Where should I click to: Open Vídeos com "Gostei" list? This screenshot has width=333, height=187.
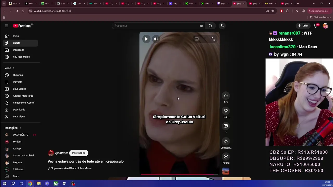(20, 103)
